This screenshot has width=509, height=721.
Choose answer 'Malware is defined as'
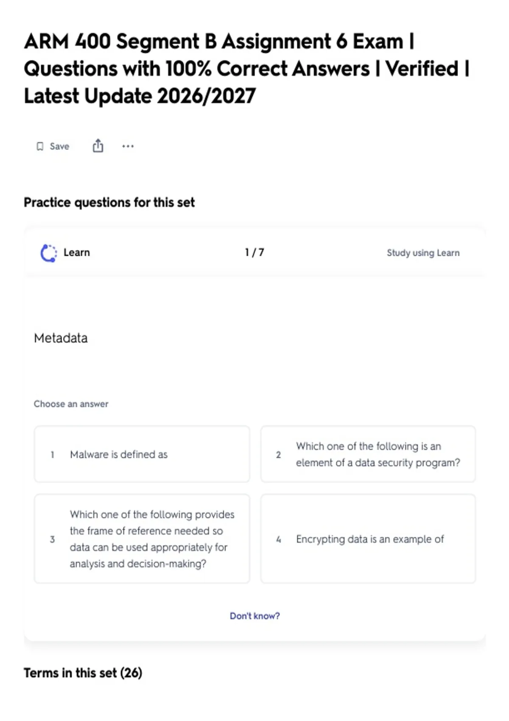pos(142,454)
